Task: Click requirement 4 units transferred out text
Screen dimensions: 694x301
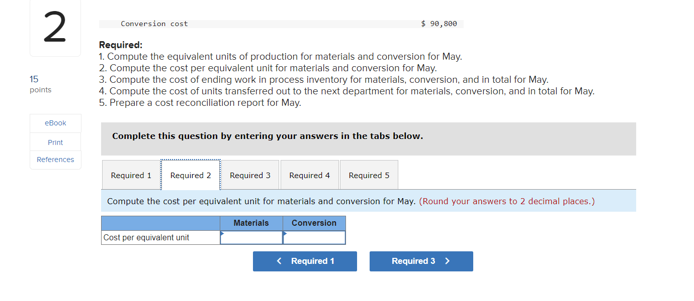Action: tap(347, 91)
